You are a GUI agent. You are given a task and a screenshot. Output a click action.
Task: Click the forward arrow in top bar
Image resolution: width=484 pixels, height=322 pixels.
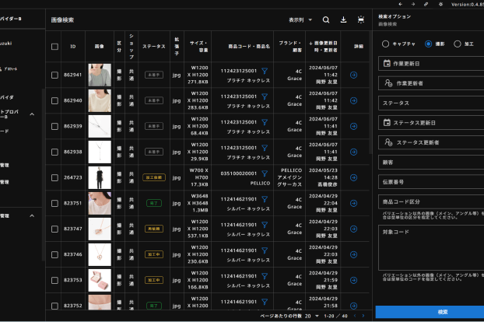click(x=413, y=4)
